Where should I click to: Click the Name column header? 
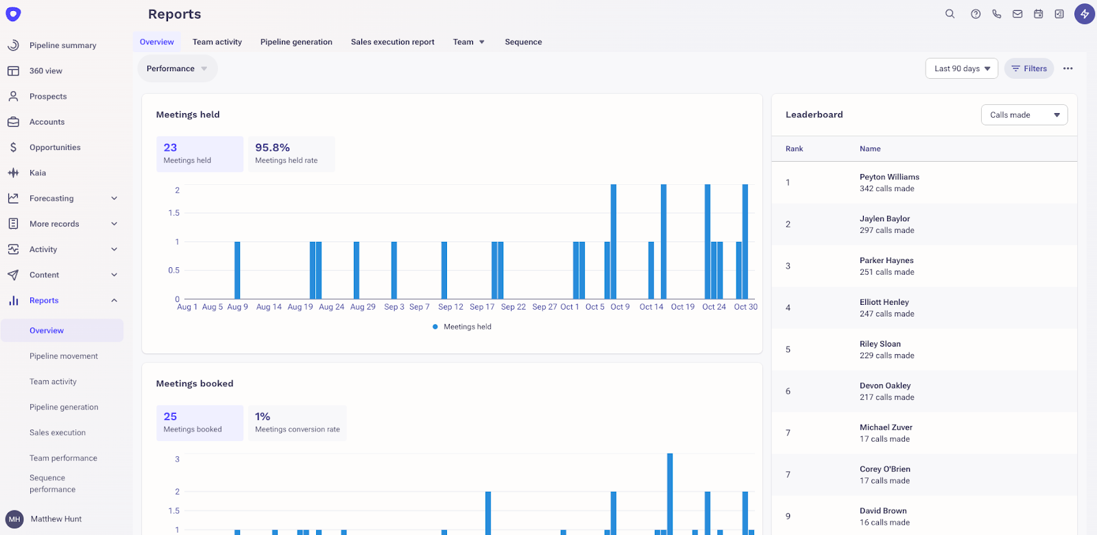point(870,149)
